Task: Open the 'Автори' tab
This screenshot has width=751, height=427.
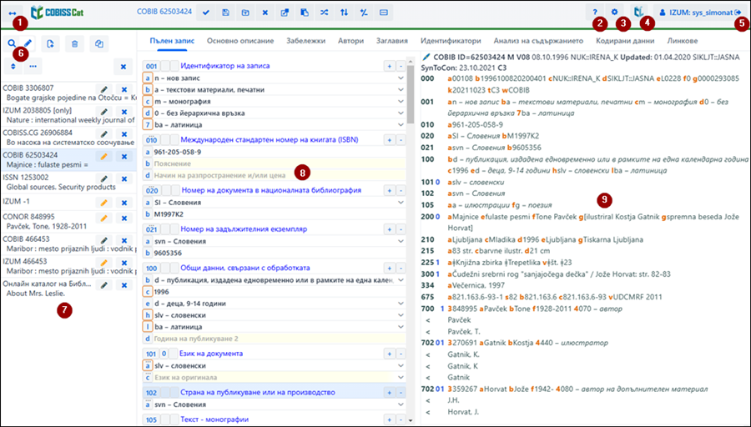Action: 351,41
